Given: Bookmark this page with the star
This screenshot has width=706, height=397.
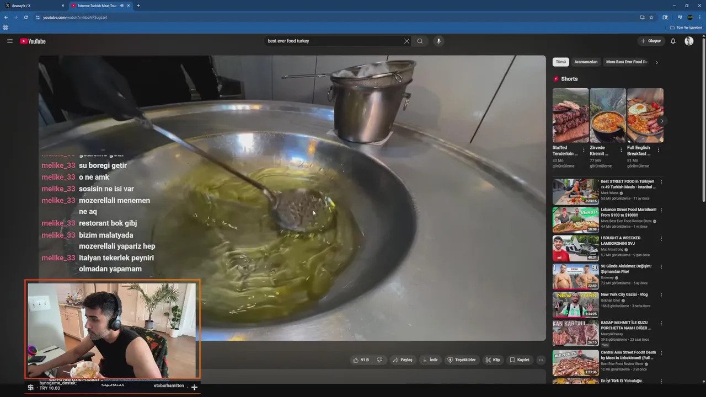Looking at the screenshot, I should pos(651,17).
